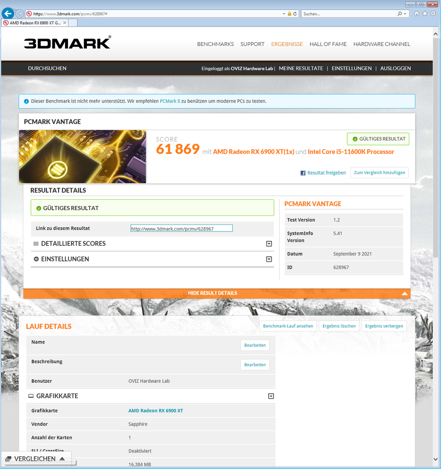Image resolution: width=441 pixels, height=469 pixels.
Task: Expand the Detaillierte Scores section
Action: (269, 244)
